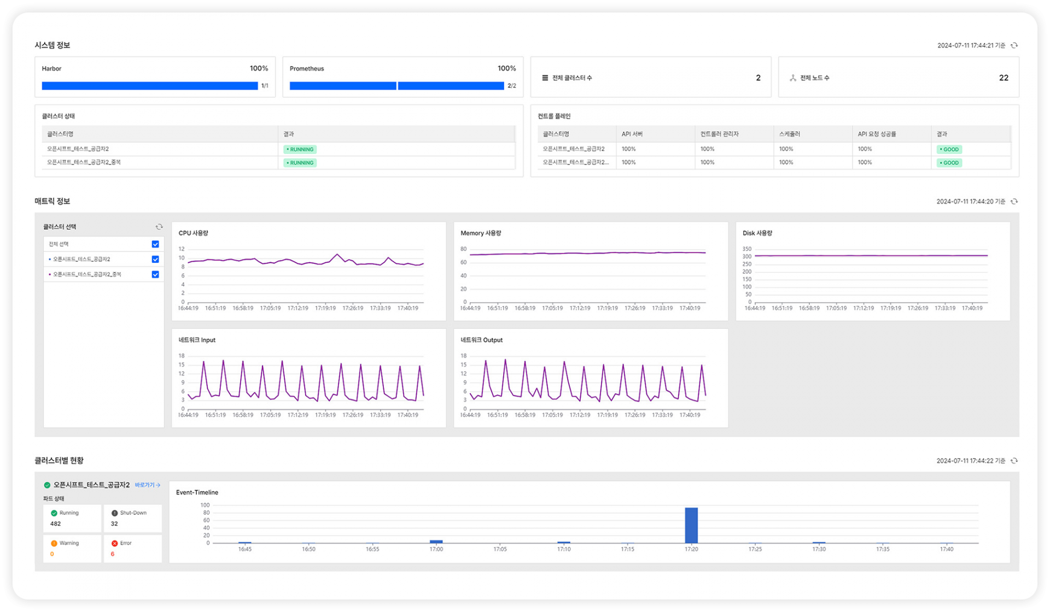1050x612 pixels.
Task: Refresh the 클러스터별 현황 section
Action: click(x=1014, y=461)
